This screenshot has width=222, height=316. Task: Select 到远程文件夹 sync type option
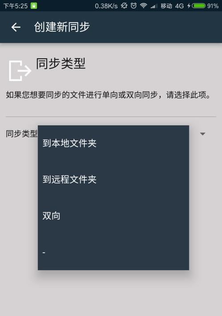click(x=113, y=180)
